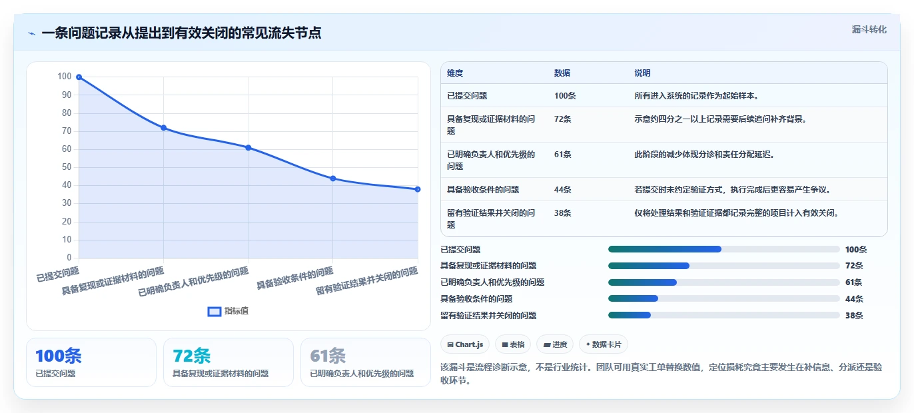Click the description starting 仅将处理结果和验证证据
Screen dimensions: 914x413
point(736,213)
